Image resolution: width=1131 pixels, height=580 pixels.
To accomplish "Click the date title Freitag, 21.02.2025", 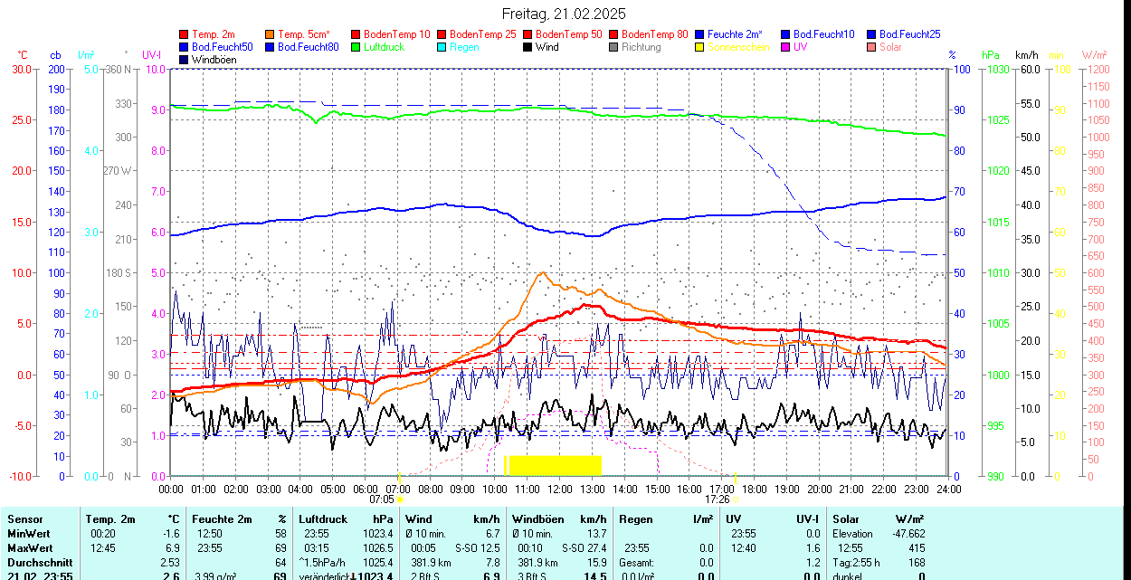I will (x=565, y=14).
